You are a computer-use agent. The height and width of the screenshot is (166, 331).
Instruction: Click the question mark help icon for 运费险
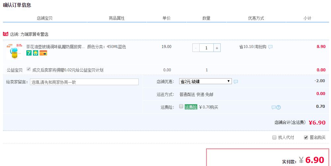pos(278,107)
